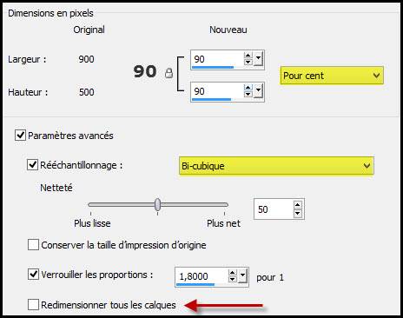The width and height of the screenshot is (403, 318).
Task: Decrease new width with down arrow
Action: pos(248,62)
